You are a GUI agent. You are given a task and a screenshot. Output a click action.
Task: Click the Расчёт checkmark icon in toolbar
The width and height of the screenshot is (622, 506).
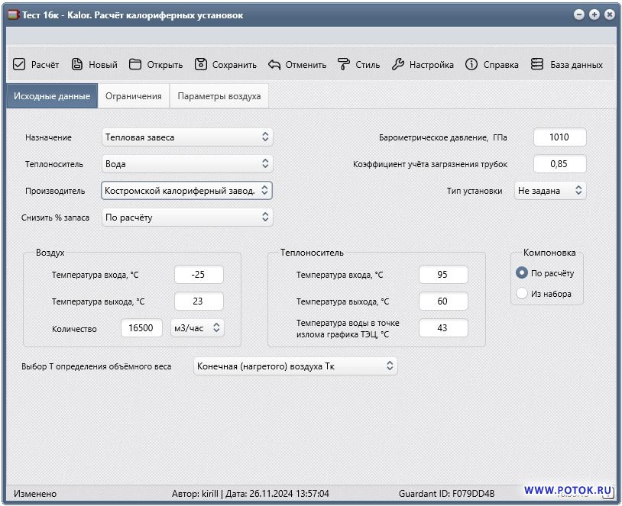coord(20,65)
